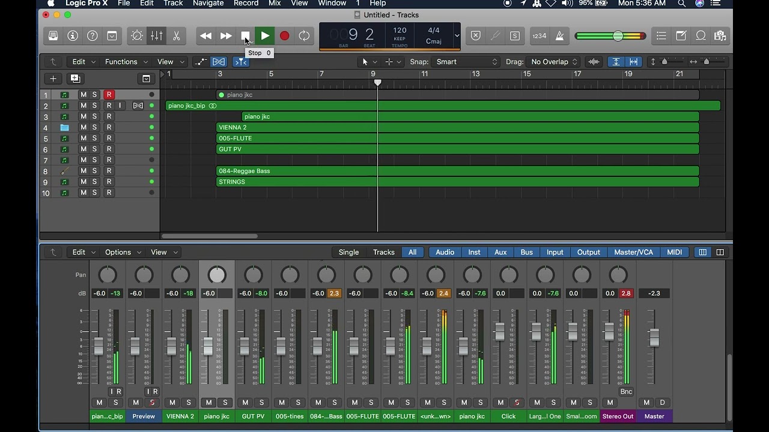Enable the Count-in 1234 button
The image size is (769, 432).
tap(540, 36)
